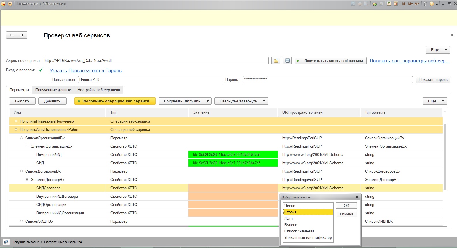Switch to the Параметры tab
Viewport: 457px width, 248px height.
(19, 90)
